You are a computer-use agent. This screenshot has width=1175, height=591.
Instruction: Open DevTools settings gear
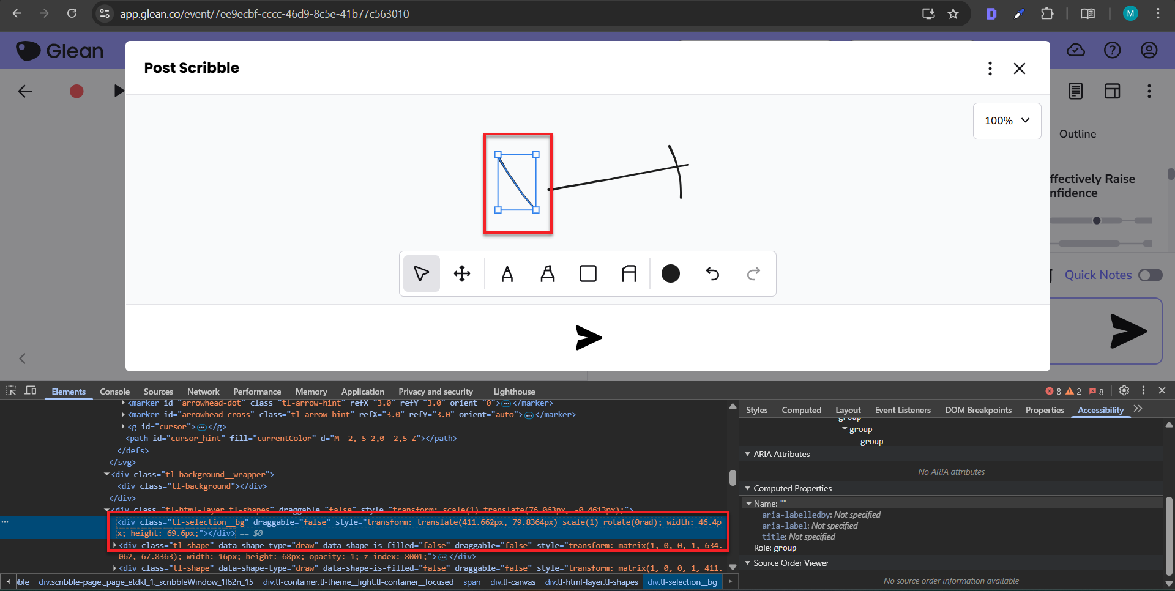[1124, 390]
